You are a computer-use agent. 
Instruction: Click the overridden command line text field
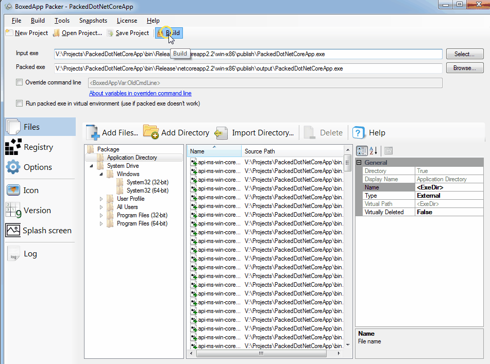[x=265, y=83]
